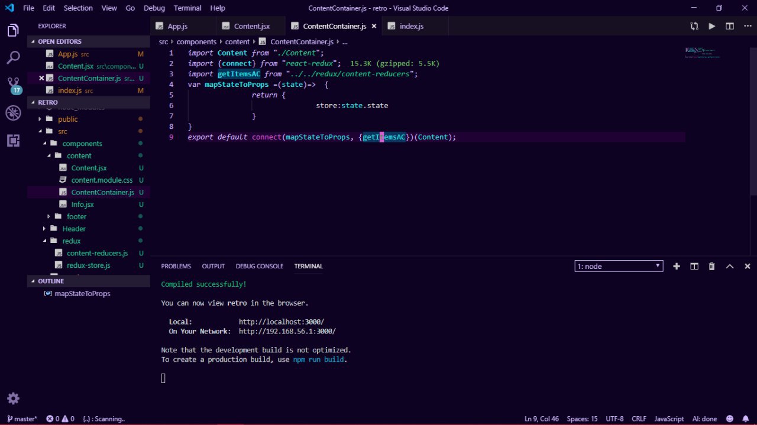This screenshot has width=757, height=425.
Task: Add a new terminal with plus icon
Action: (x=677, y=267)
